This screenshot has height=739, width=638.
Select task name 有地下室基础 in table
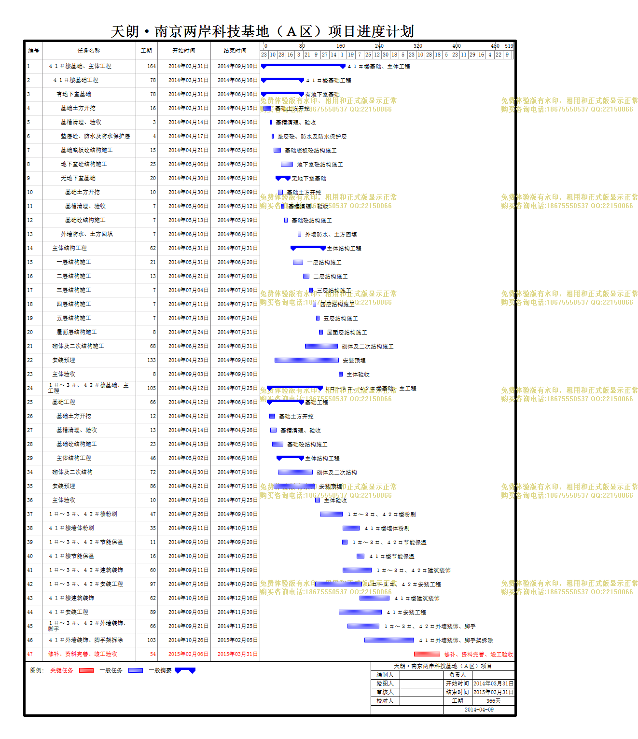[x=74, y=94]
